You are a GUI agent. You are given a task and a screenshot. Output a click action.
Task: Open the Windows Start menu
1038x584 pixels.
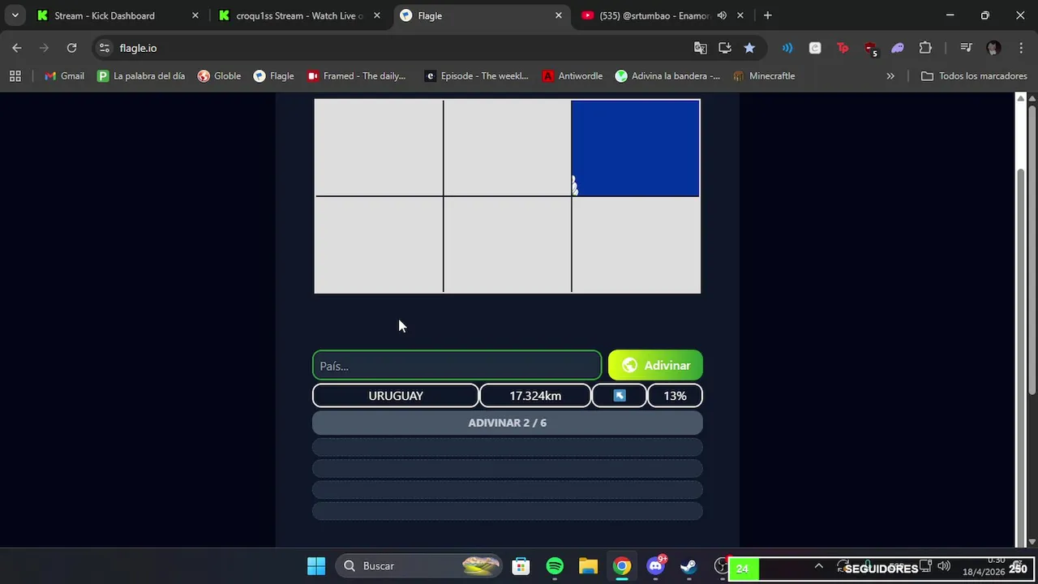pyautogui.click(x=316, y=565)
